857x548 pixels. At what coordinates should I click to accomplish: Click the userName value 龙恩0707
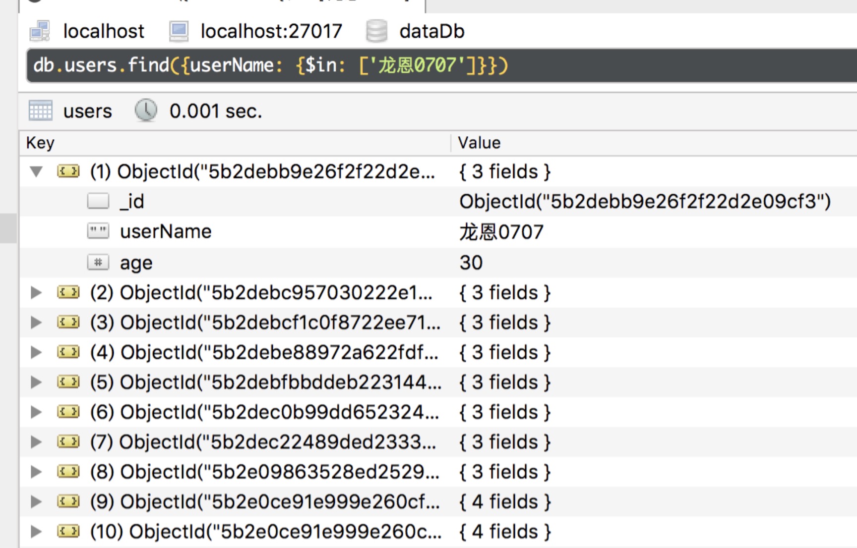[x=501, y=232]
